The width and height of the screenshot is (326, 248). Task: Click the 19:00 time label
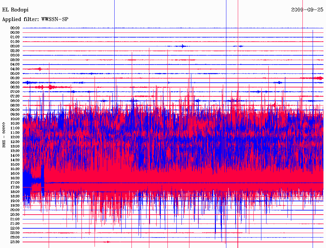(15, 201)
